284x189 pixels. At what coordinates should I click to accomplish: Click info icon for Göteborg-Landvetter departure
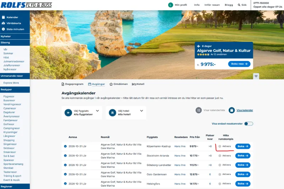pos(65,165)
